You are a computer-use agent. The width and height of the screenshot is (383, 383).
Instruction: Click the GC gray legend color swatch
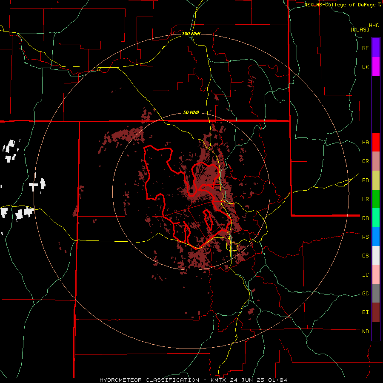(376, 293)
